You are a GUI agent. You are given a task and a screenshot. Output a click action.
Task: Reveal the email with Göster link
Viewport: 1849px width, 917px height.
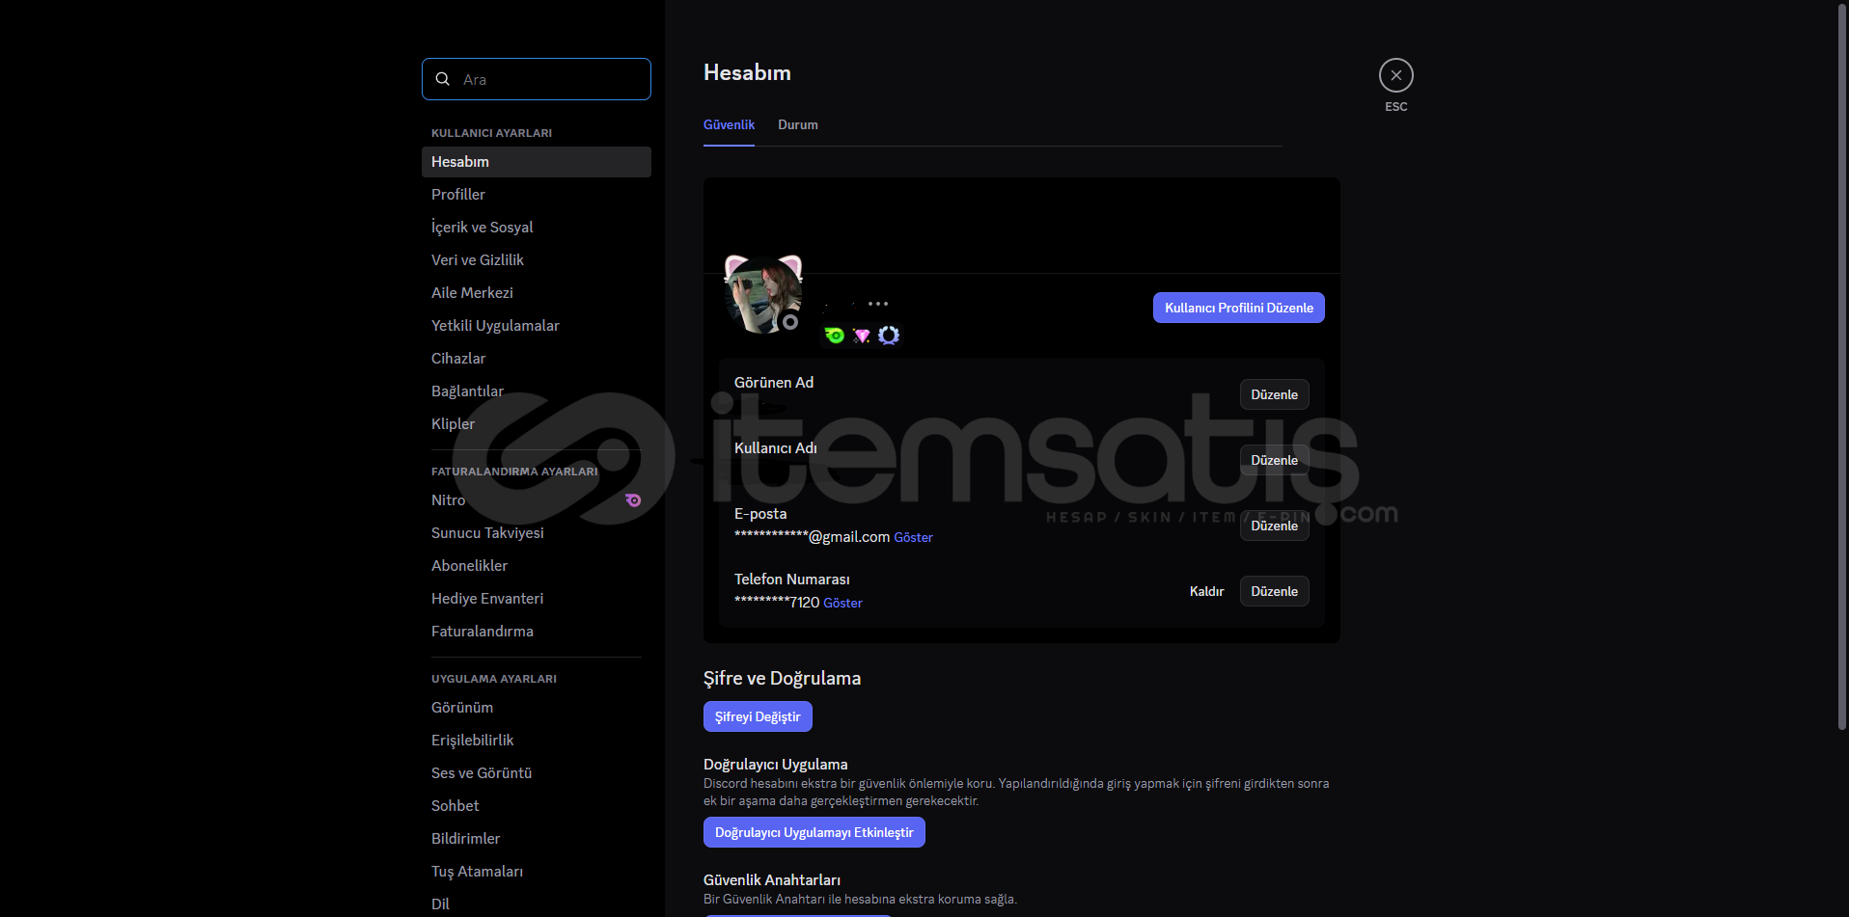913,538
